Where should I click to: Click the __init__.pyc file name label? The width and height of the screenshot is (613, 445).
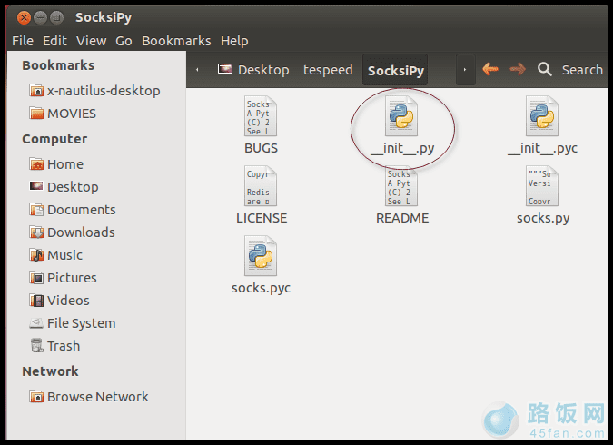coord(542,149)
